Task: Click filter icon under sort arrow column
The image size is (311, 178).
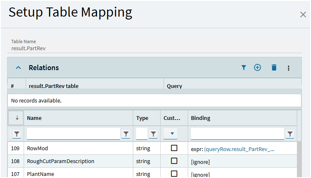Action: coord(16,134)
